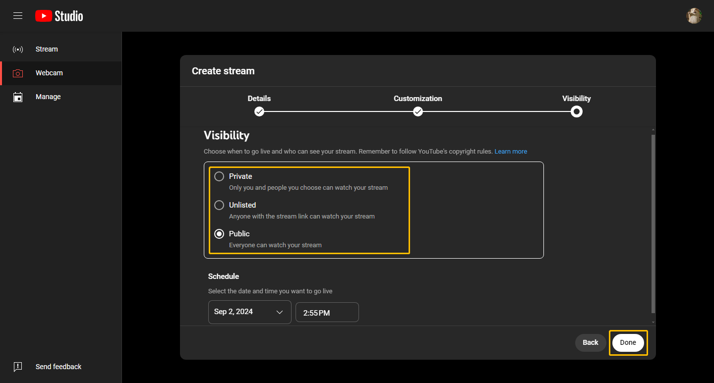Screen dimensions: 714x383
Task: Click the Stream broadcast icon
Action: [18, 50]
